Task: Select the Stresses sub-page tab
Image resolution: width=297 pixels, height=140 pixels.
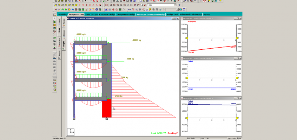Action: click(64, 34)
